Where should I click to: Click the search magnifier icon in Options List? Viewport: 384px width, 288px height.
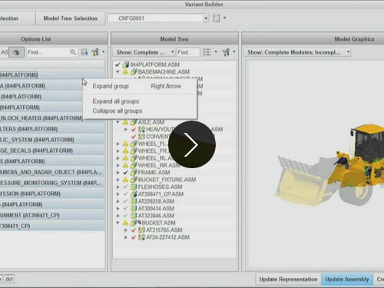73,52
